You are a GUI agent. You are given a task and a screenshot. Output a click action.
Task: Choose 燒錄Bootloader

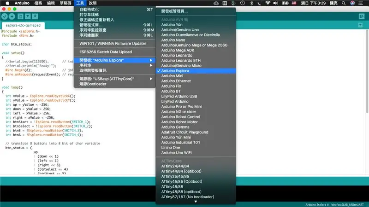pos(114,84)
